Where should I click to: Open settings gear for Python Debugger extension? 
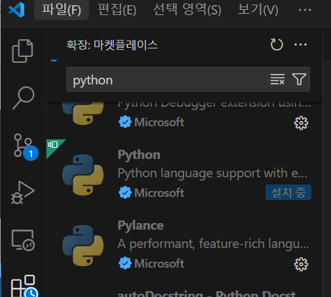coord(301,123)
